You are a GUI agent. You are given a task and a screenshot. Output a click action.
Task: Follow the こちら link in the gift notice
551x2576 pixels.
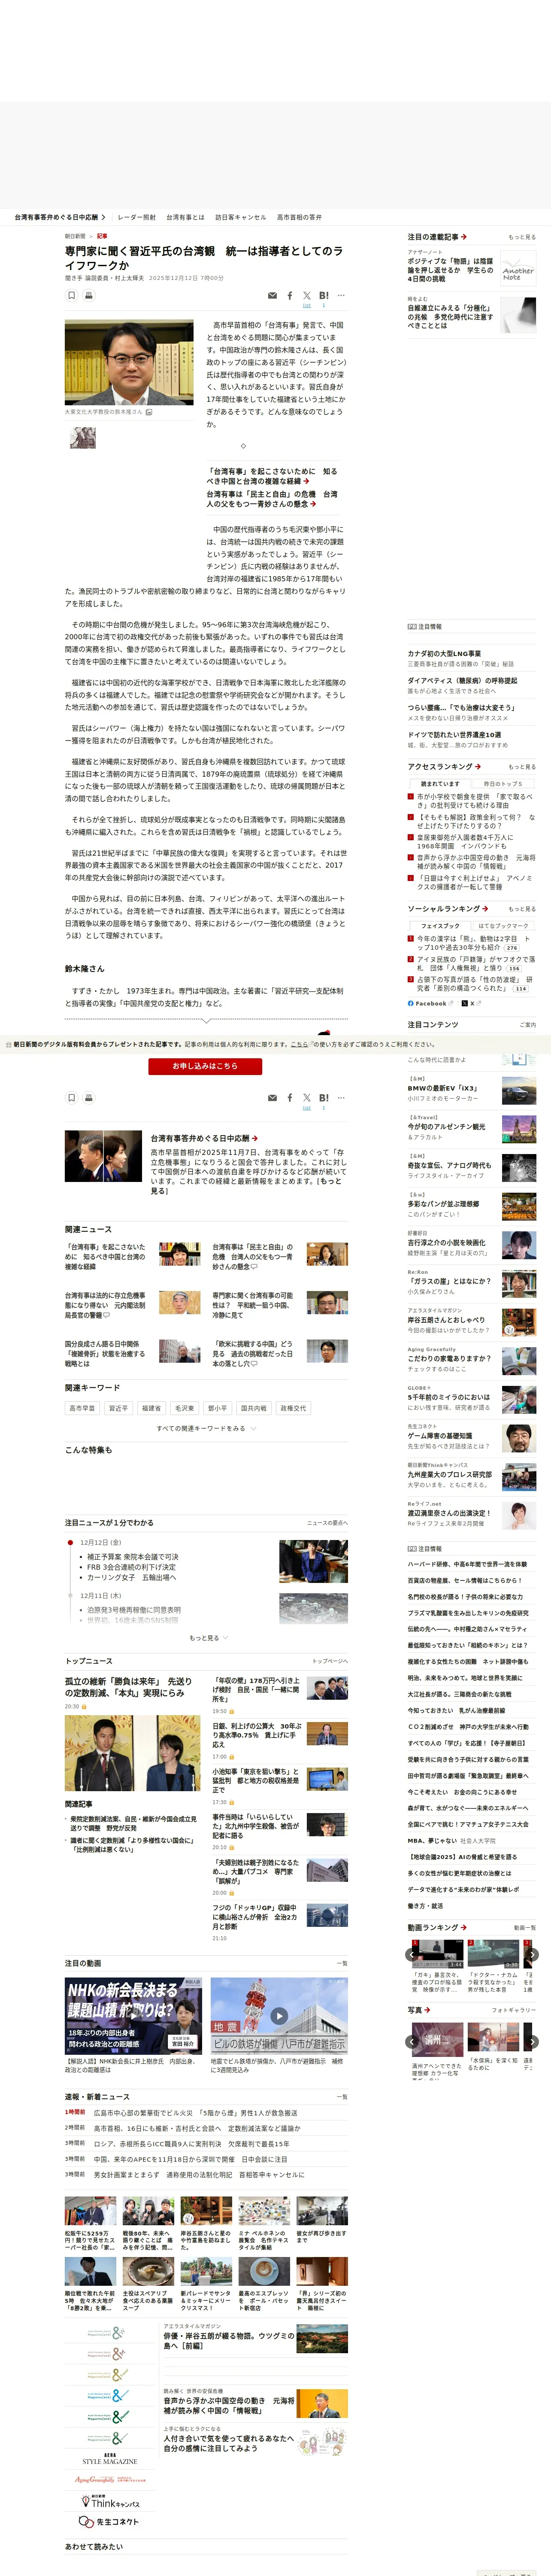[x=300, y=1044]
